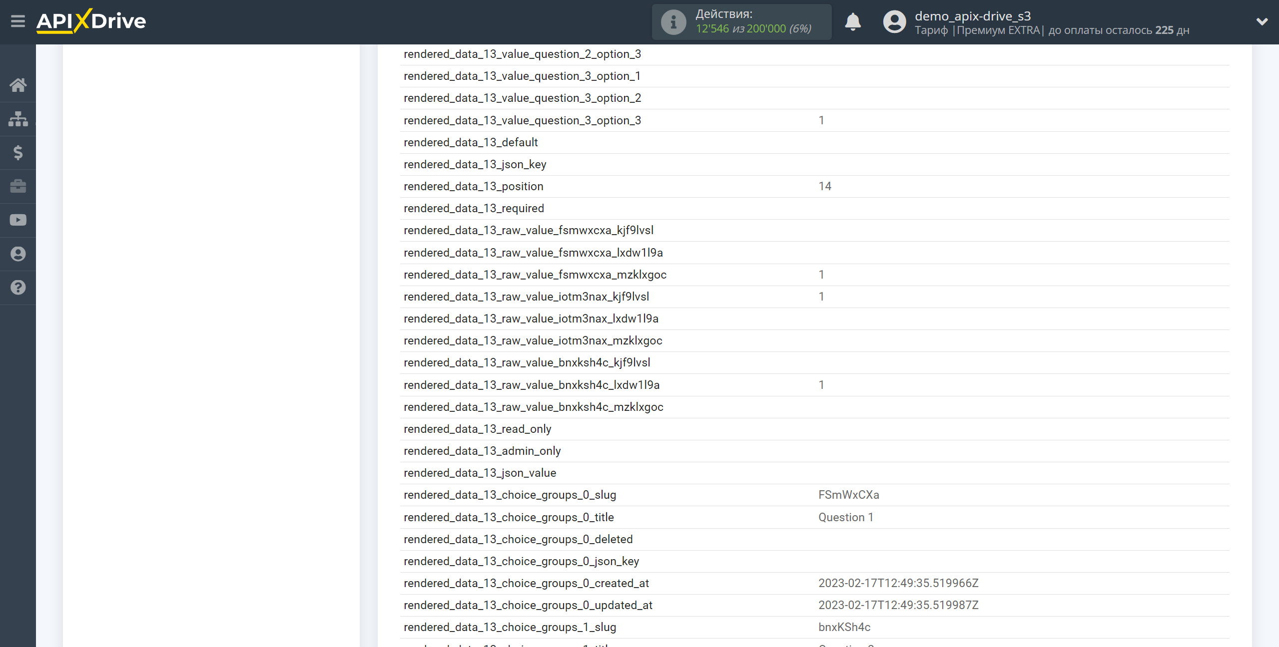Image resolution: width=1279 pixels, height=647 pixels.
Task: Open the briefcase sidebar icon
Action: click(18, 186)
